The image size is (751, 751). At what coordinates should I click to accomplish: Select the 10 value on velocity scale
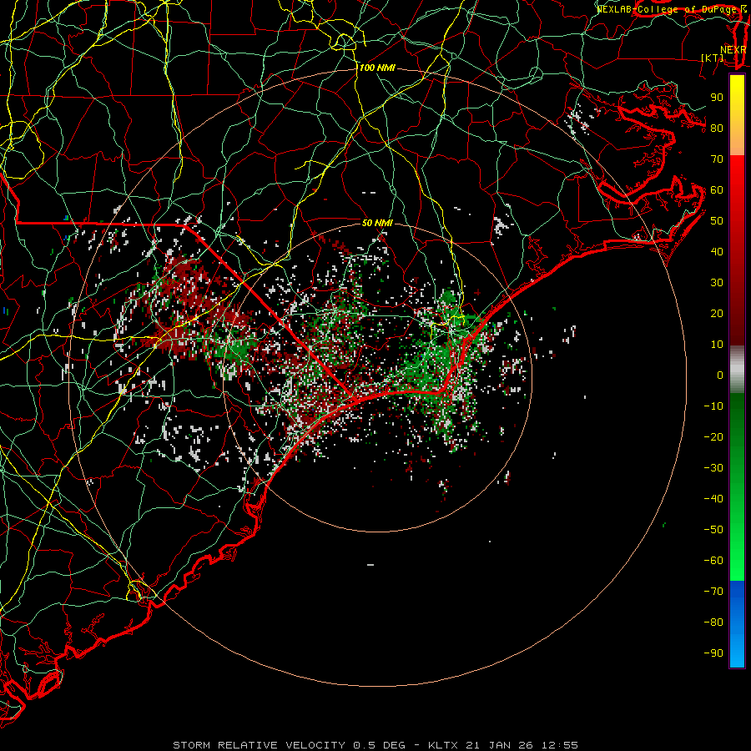717,345
